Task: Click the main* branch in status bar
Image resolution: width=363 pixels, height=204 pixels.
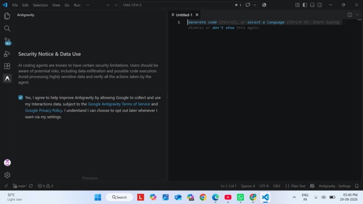Action: coord(20,186)
